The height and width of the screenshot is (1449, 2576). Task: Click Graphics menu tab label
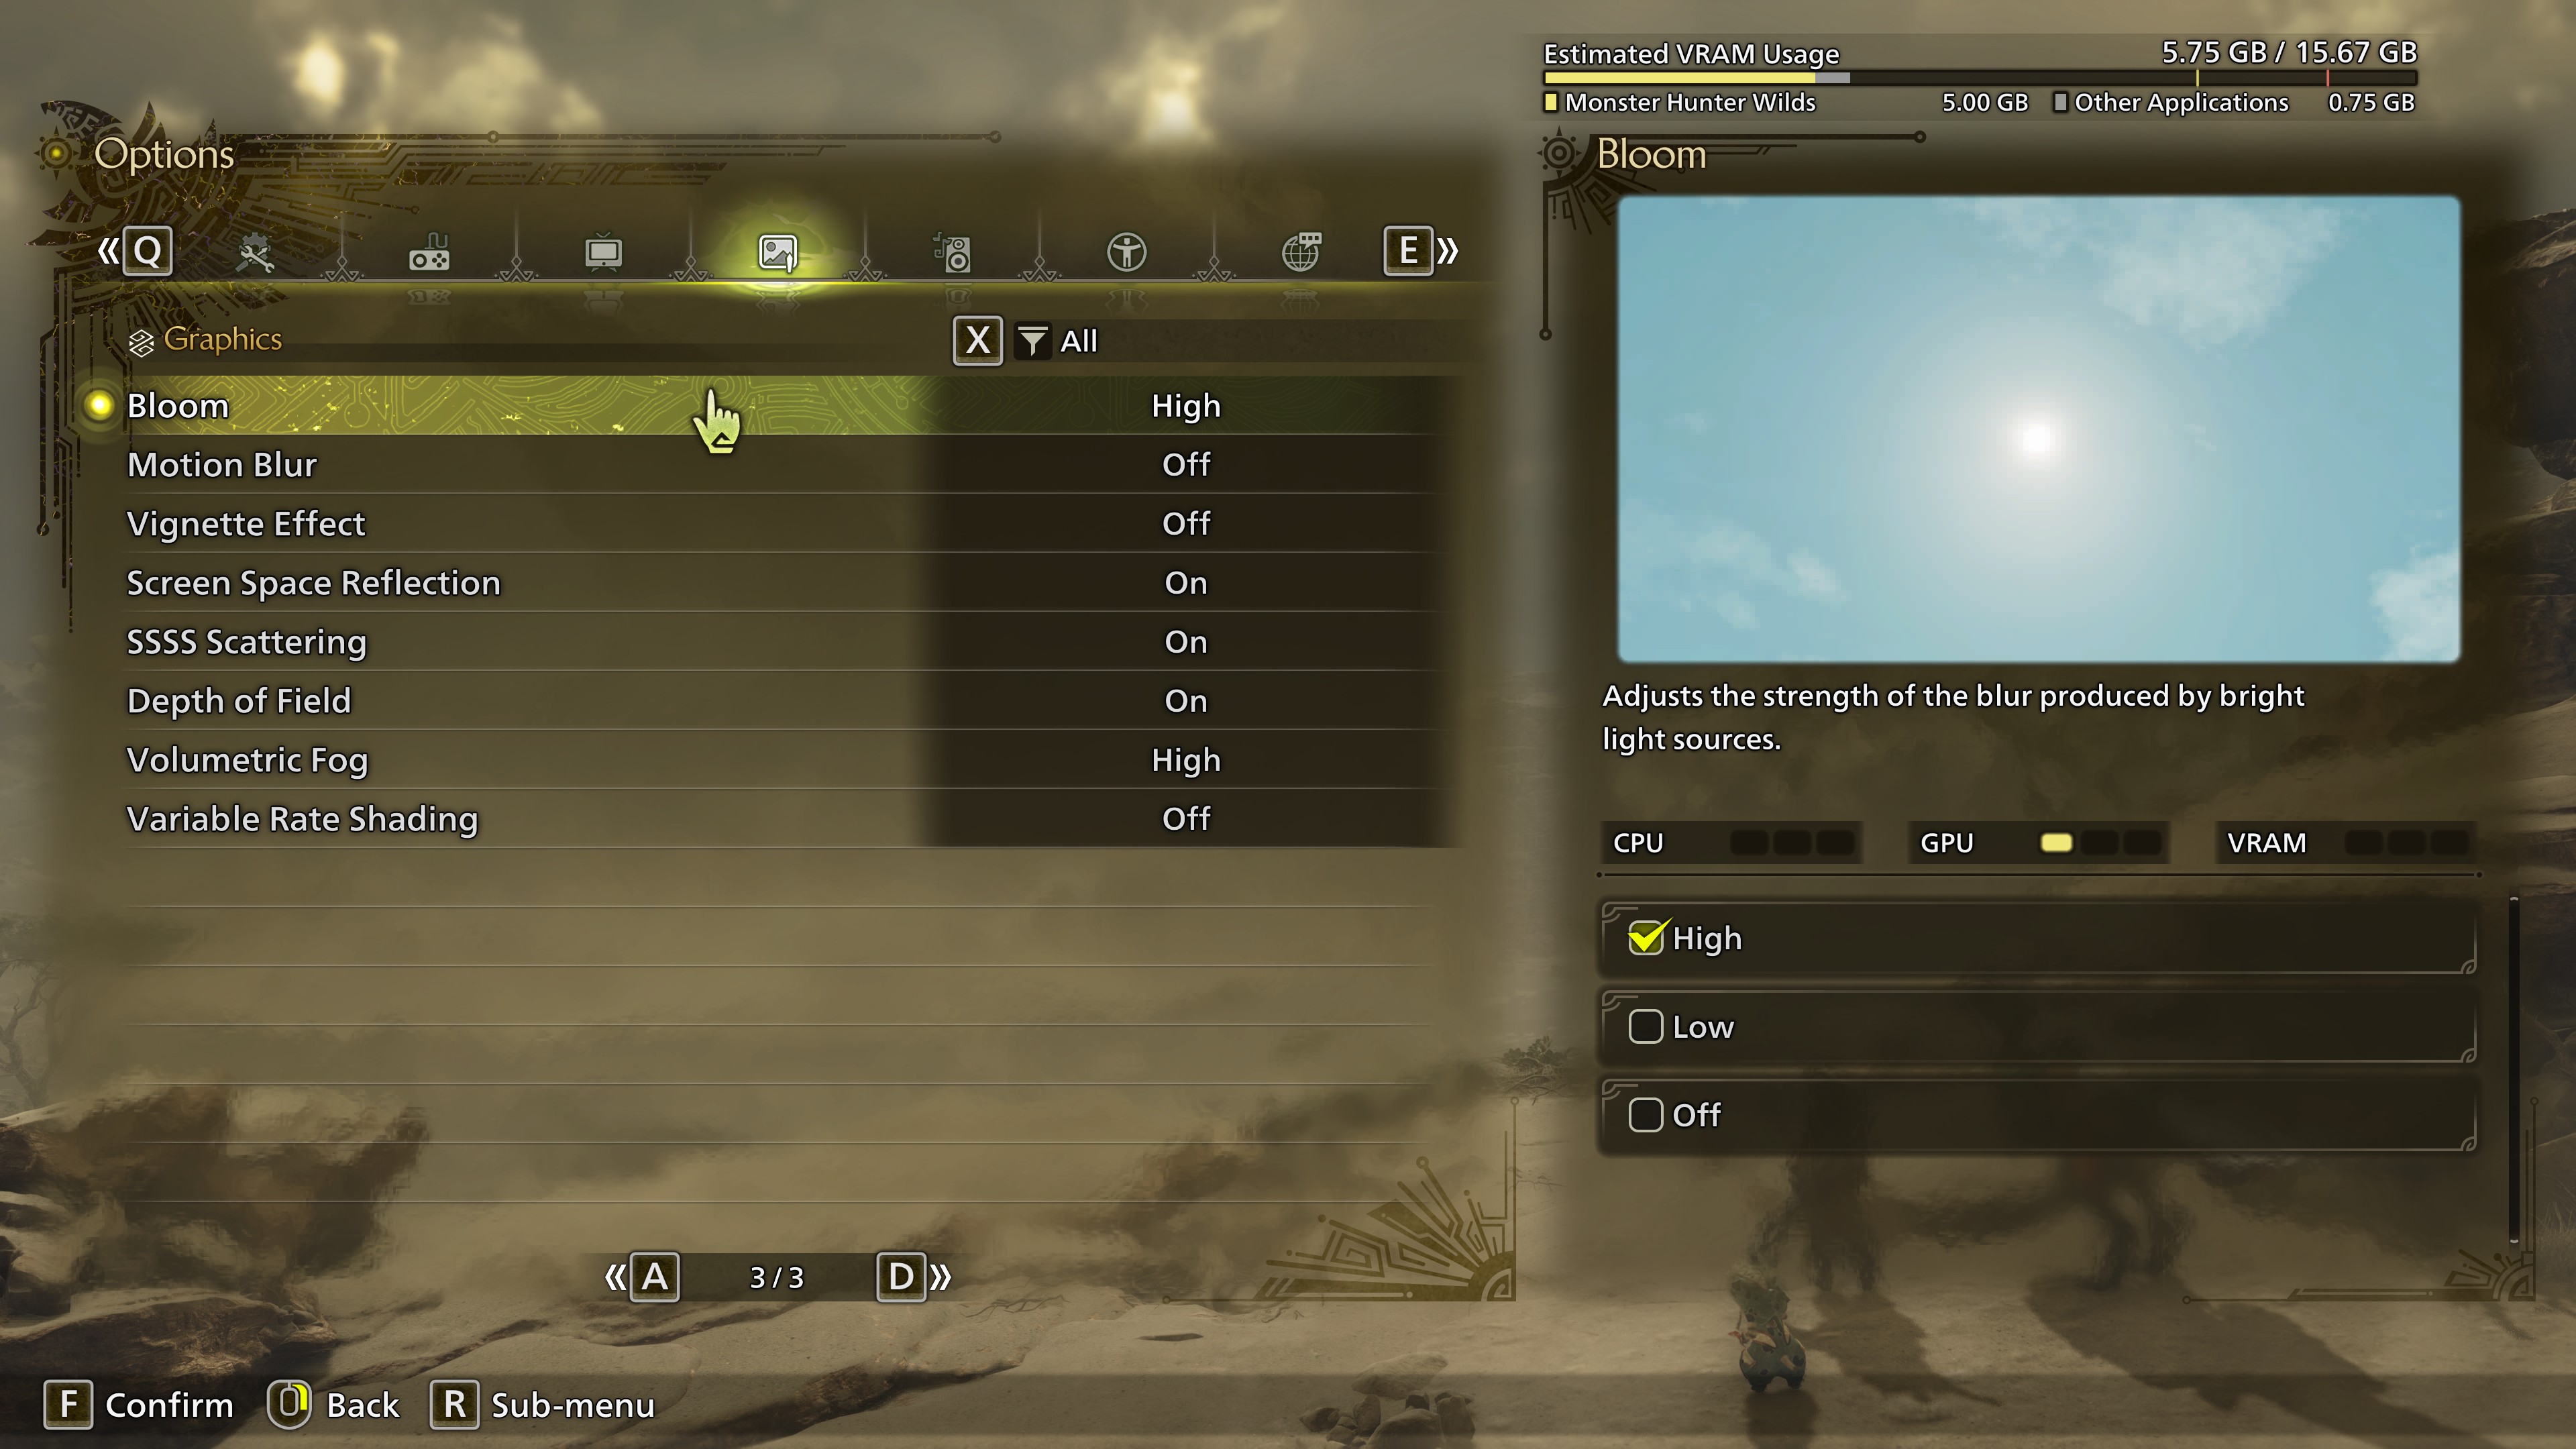click(221, 338)
